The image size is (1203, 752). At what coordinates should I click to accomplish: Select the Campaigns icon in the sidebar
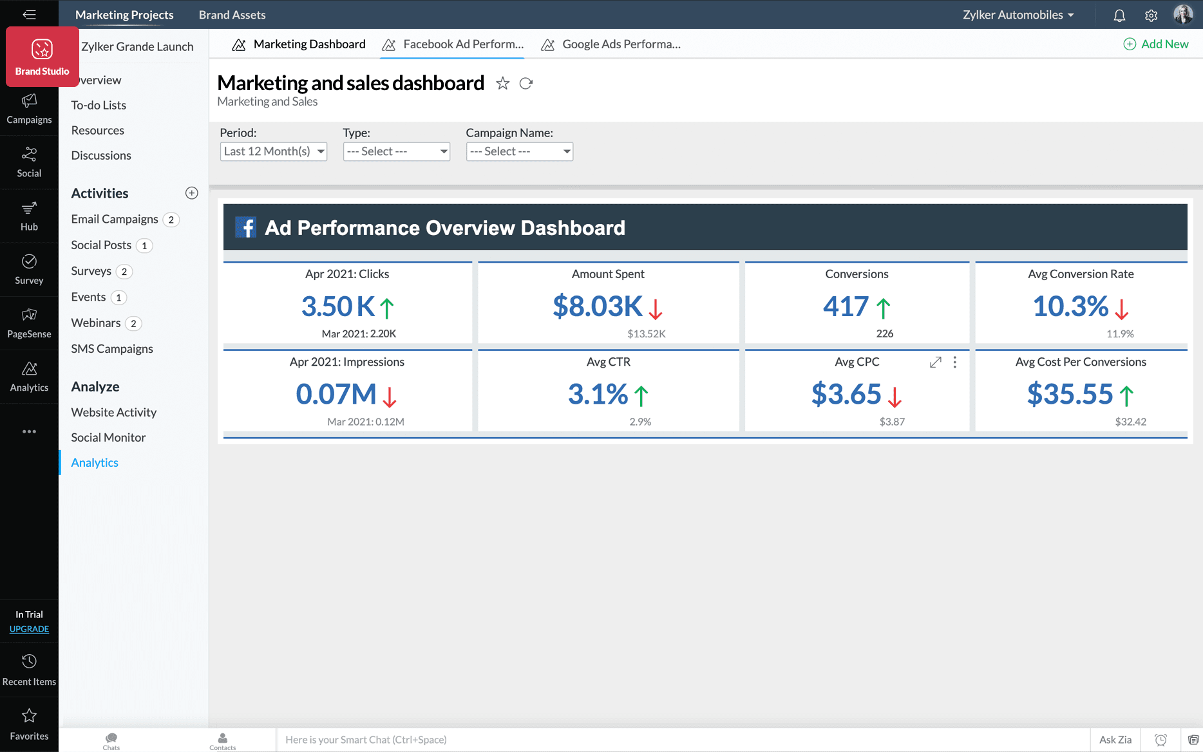[x=29, y=108]
